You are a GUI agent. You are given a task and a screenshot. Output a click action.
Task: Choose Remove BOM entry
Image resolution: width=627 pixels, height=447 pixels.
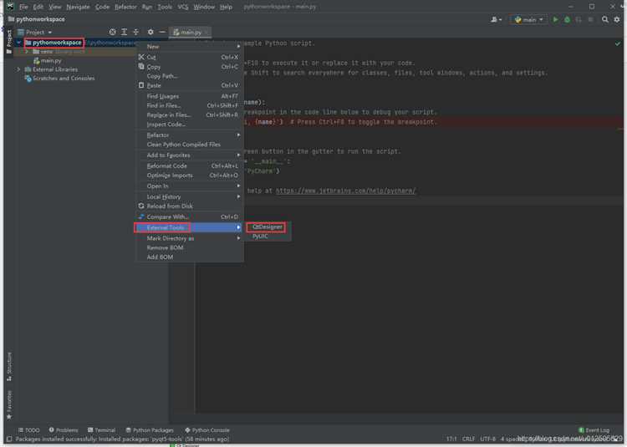point(190,247)
